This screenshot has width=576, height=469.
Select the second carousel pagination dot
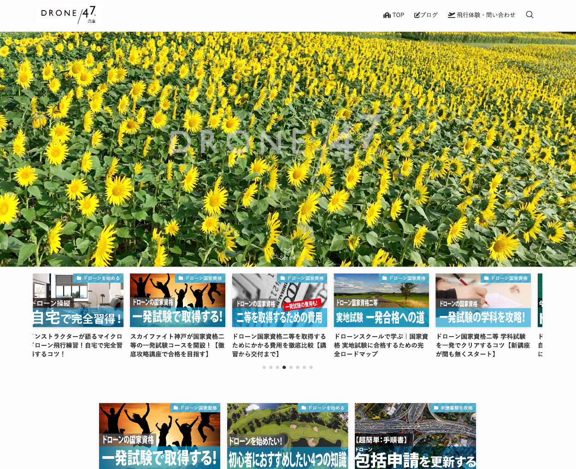click(x=271, y=368)
